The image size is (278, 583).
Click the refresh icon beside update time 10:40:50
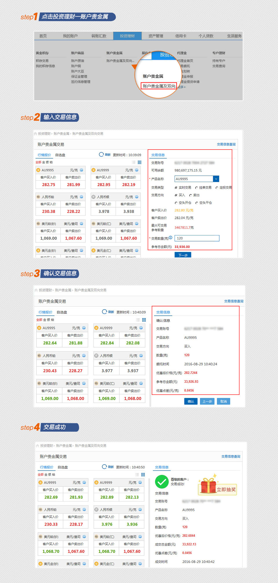pos(104,467)
